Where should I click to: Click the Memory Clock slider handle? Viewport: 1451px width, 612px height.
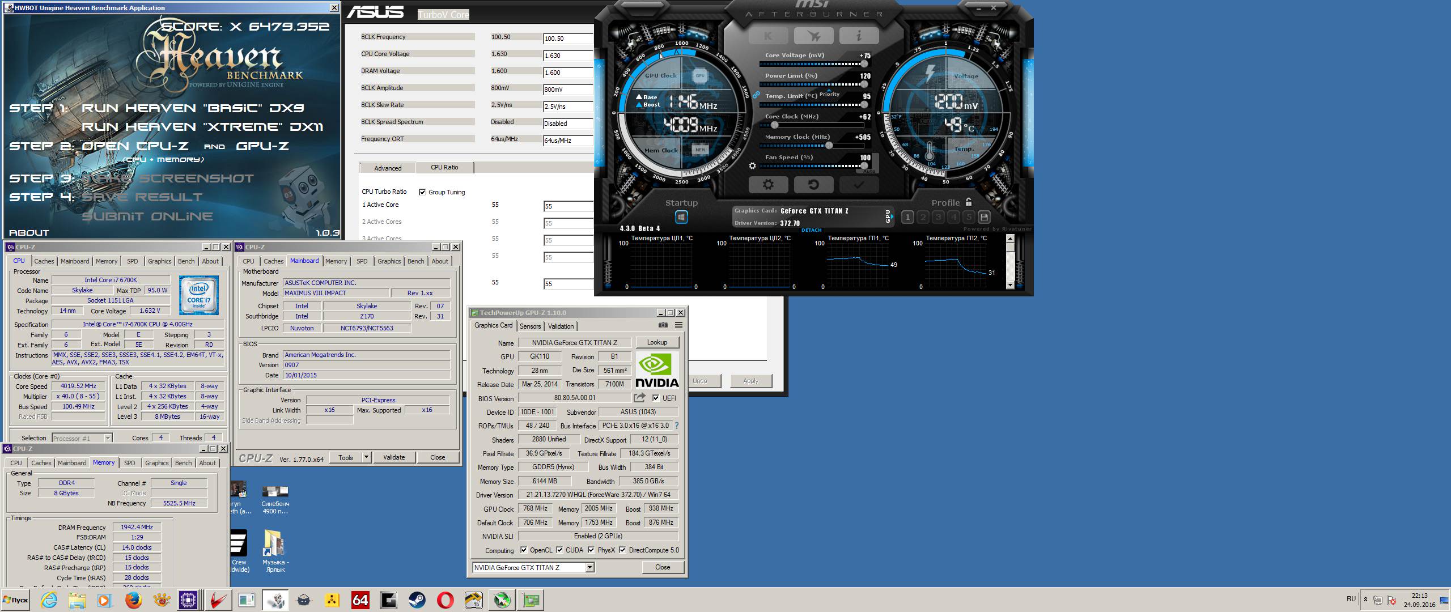tap(829, 146)
